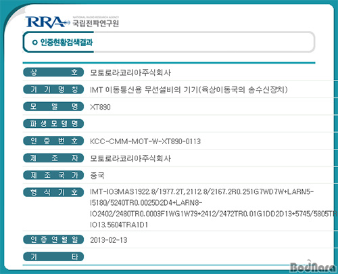The width and height of the screenshot is (338, 274).
Task: Select the 인증현황검색결과 heading
Action: pos(66,42)
